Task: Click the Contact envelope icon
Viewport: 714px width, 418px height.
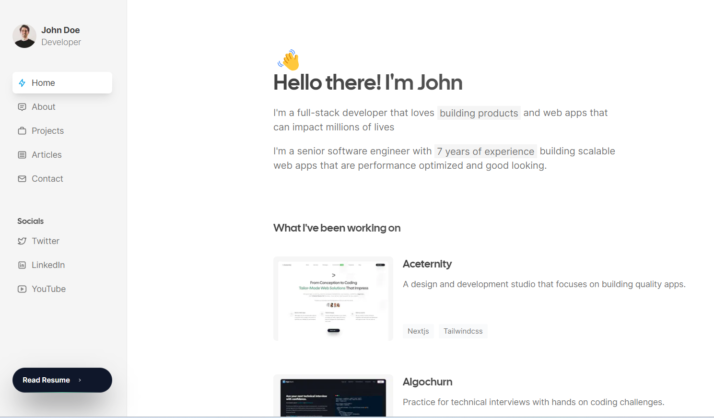Action: (x=22, y=179)
